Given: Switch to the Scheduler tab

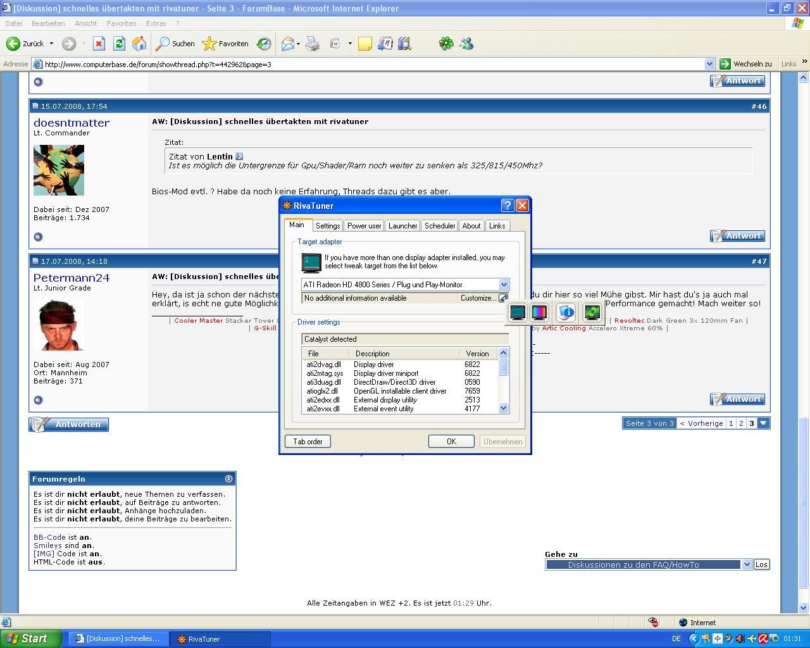Looking at the screenshot, I should pos(440,226).
